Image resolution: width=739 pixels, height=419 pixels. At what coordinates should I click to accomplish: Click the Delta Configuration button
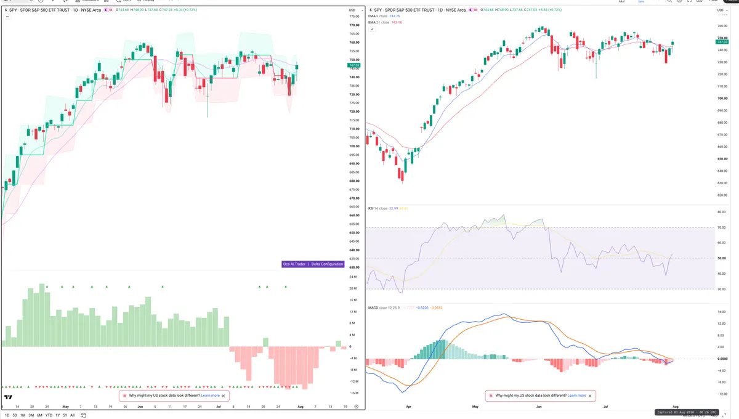[x=327, y=264]
